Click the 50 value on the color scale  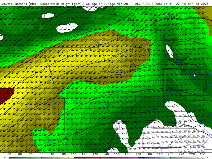tap(9, 154)
